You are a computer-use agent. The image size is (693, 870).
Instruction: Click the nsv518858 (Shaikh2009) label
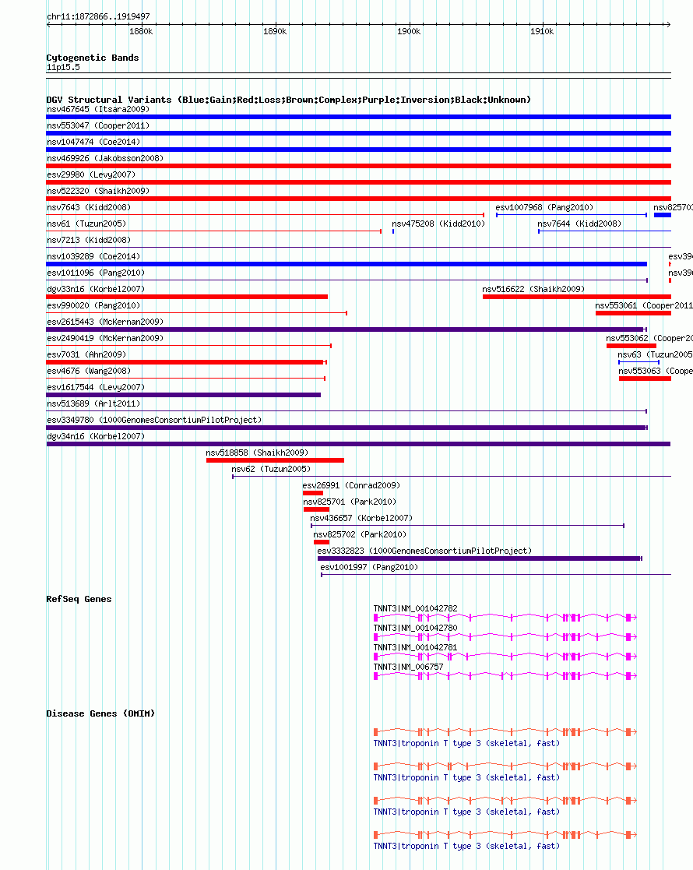point(258,453)
